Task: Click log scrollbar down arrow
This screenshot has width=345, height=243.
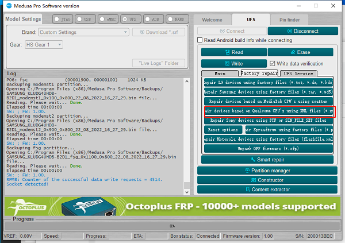Action: (187, 192)
